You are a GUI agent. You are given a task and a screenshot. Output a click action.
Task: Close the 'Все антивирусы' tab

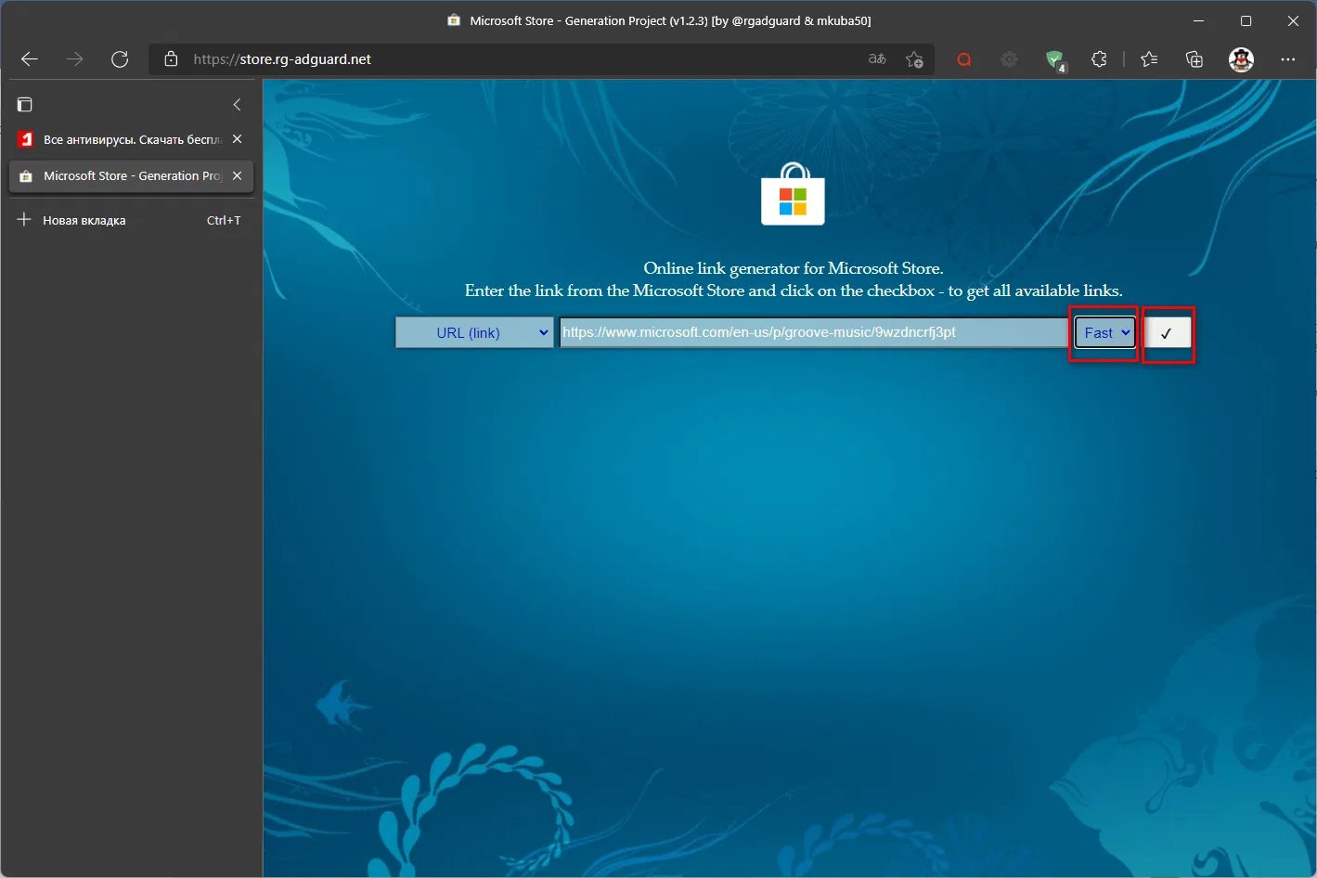(x=237, y=139)
